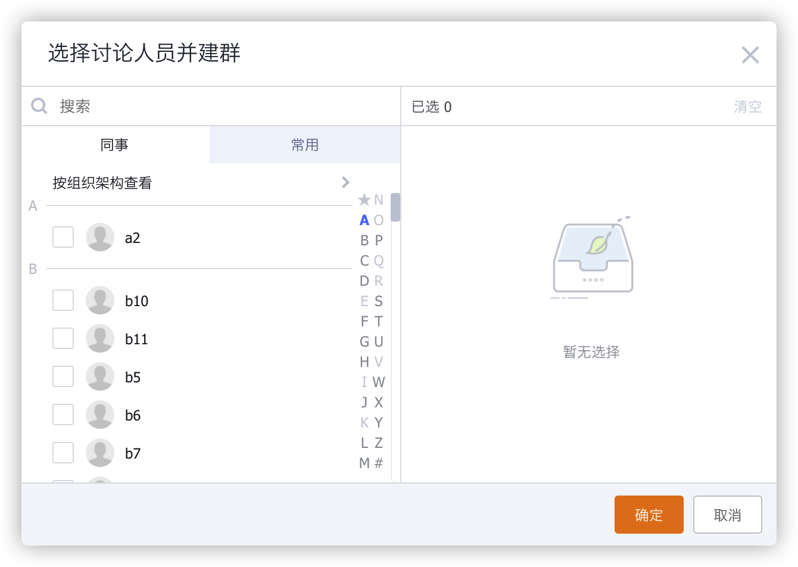Click the avatar icon for b5

tap(100, 377)
